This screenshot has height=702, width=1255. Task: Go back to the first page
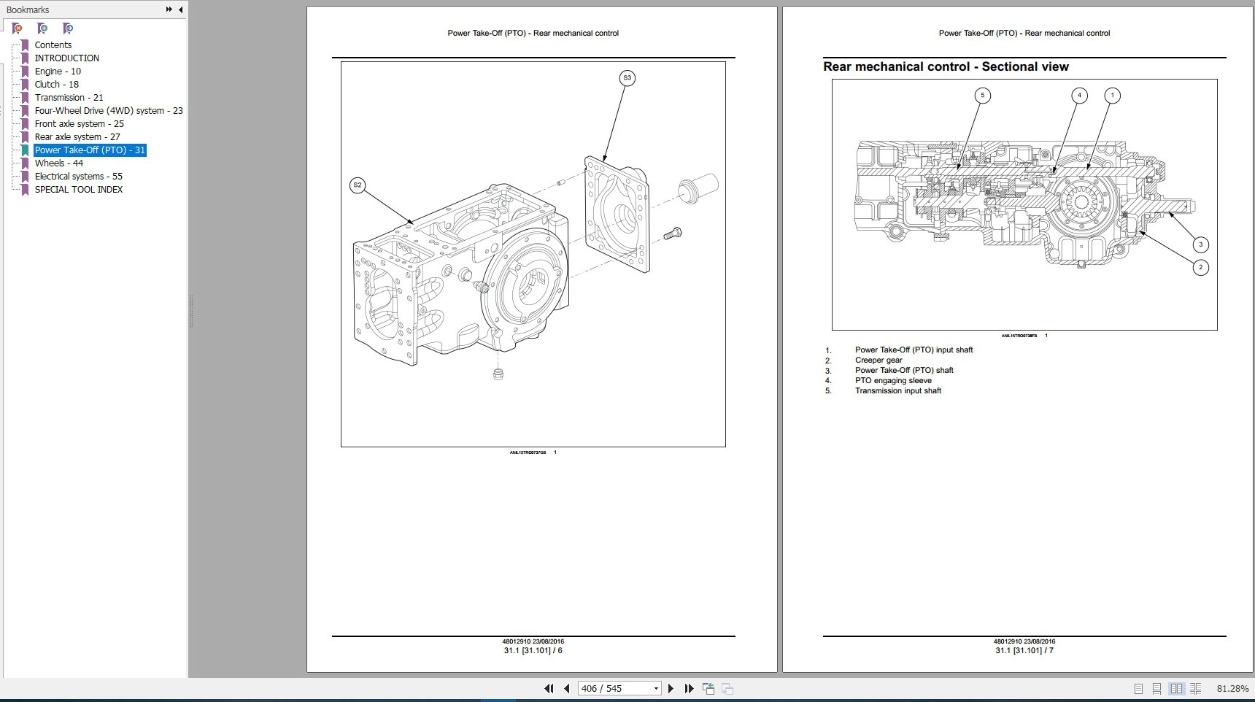(x=549, y=688)
